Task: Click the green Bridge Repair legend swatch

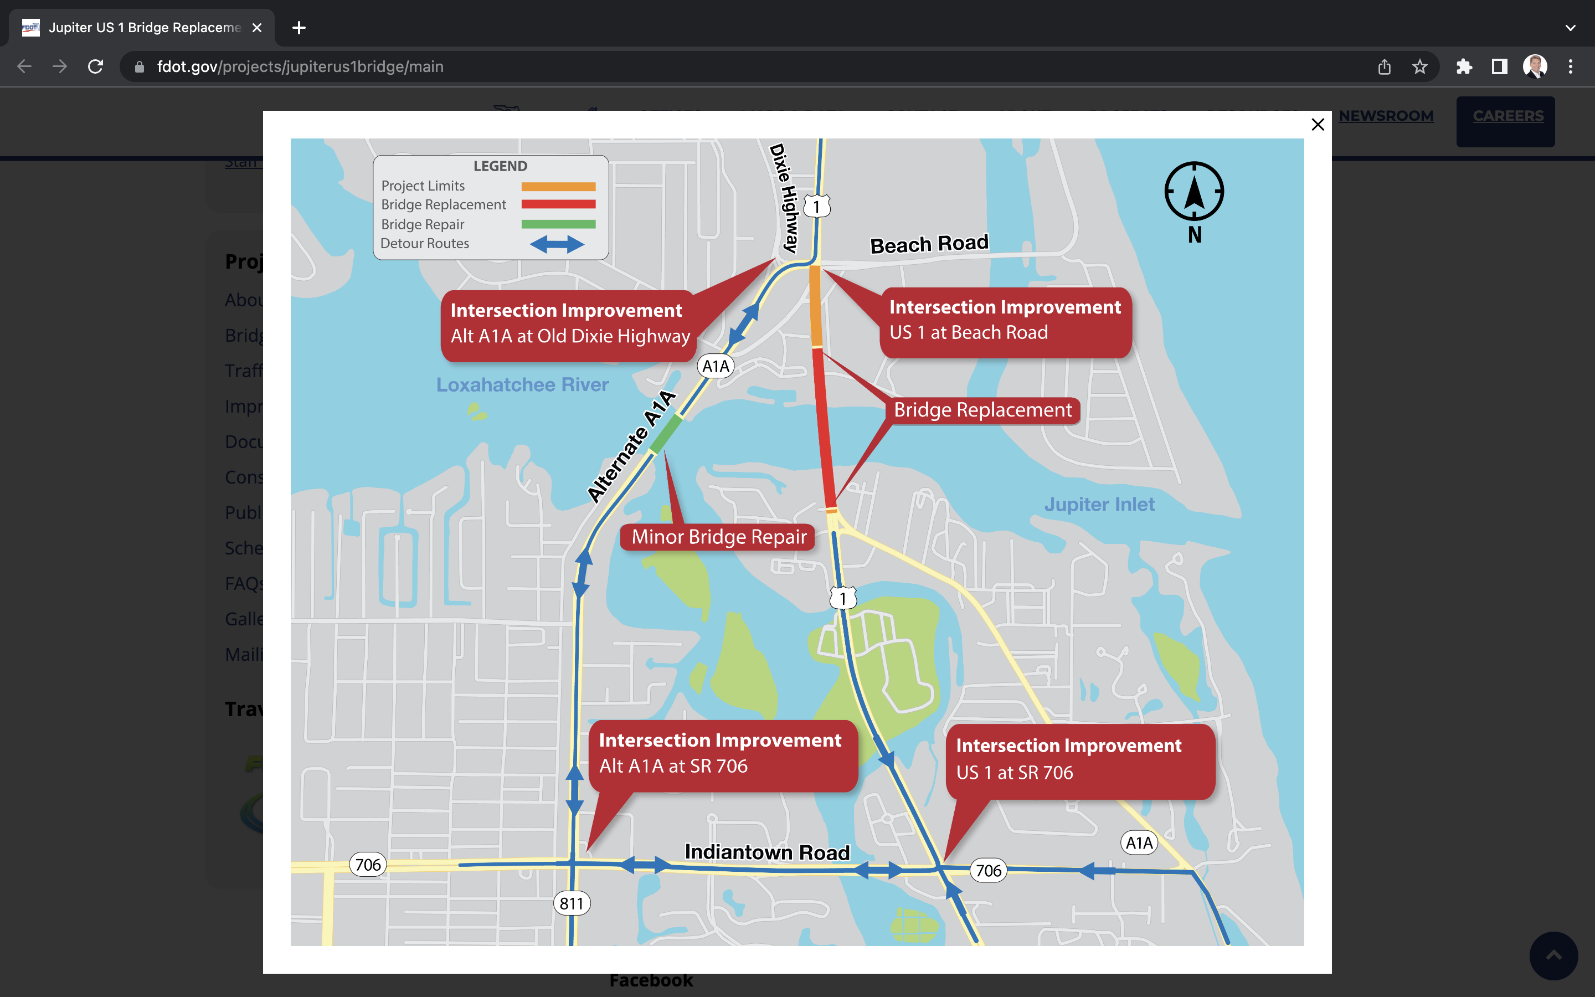Action: 558,224
